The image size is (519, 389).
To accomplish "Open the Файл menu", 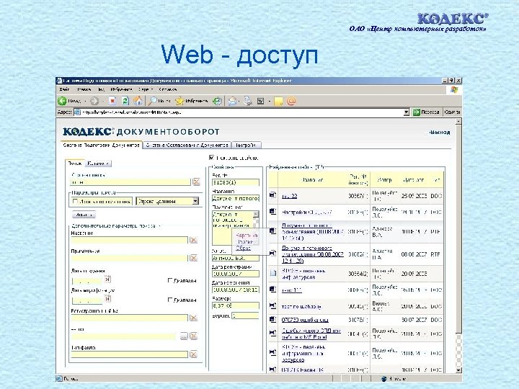I will pyautogui.click(x=64, y=89).
